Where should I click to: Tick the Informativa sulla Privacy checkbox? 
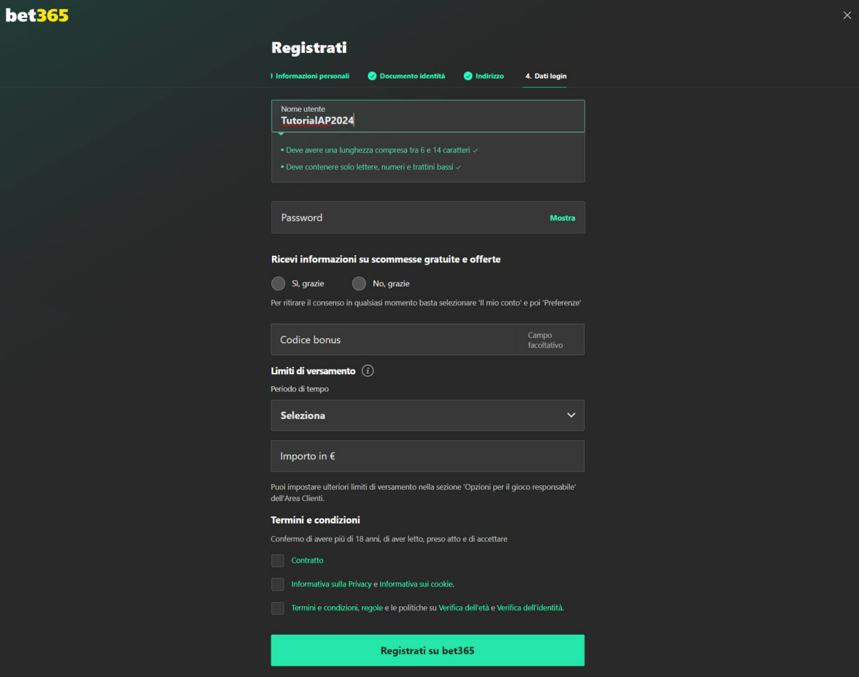pyautogui.click(x=278, y=584)
